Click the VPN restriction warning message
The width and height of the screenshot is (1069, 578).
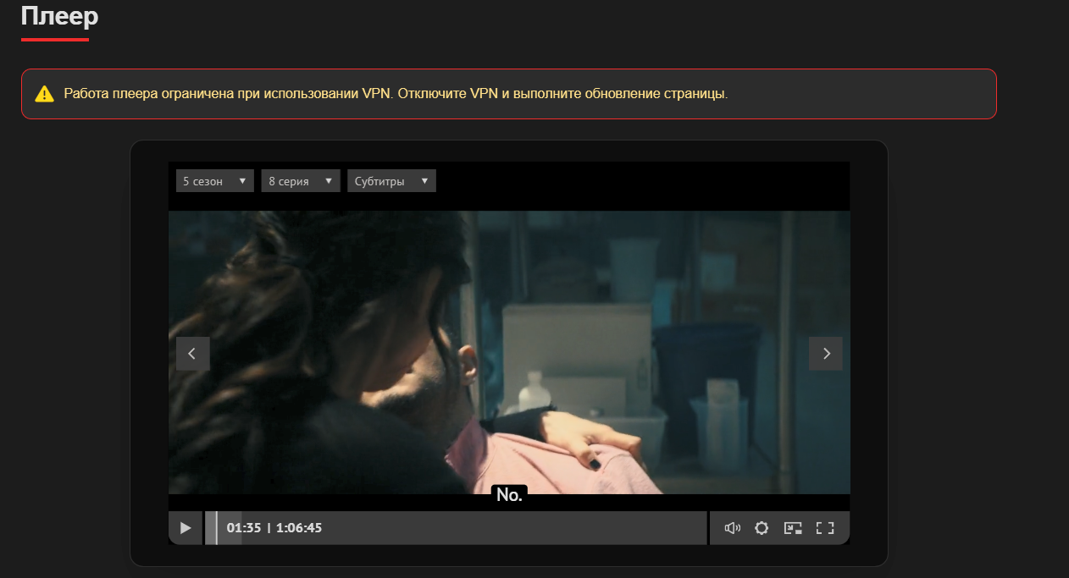pos(396,94)
